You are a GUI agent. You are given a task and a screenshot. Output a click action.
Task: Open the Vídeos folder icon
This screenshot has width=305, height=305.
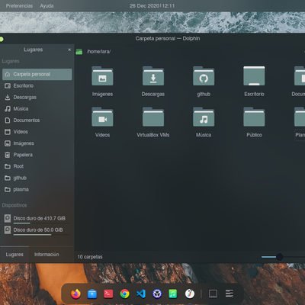pyautogui.click(x=102, y=117)
